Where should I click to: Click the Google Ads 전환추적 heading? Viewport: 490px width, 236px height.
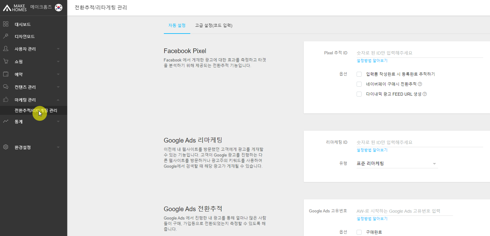pos(193,209)
